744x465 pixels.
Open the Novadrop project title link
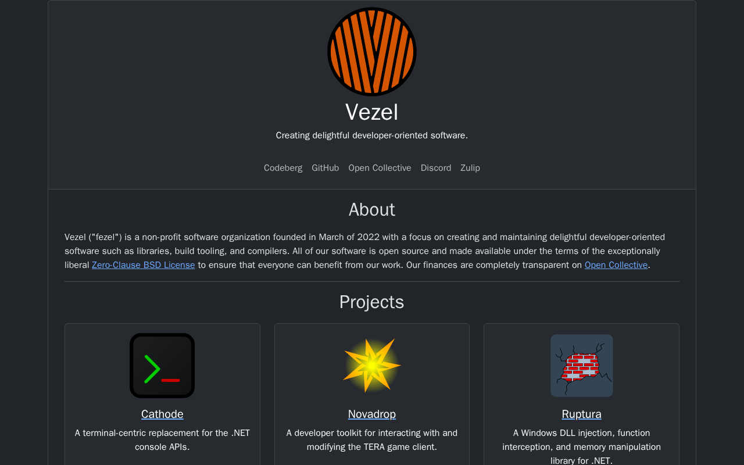tap(372, 414)
